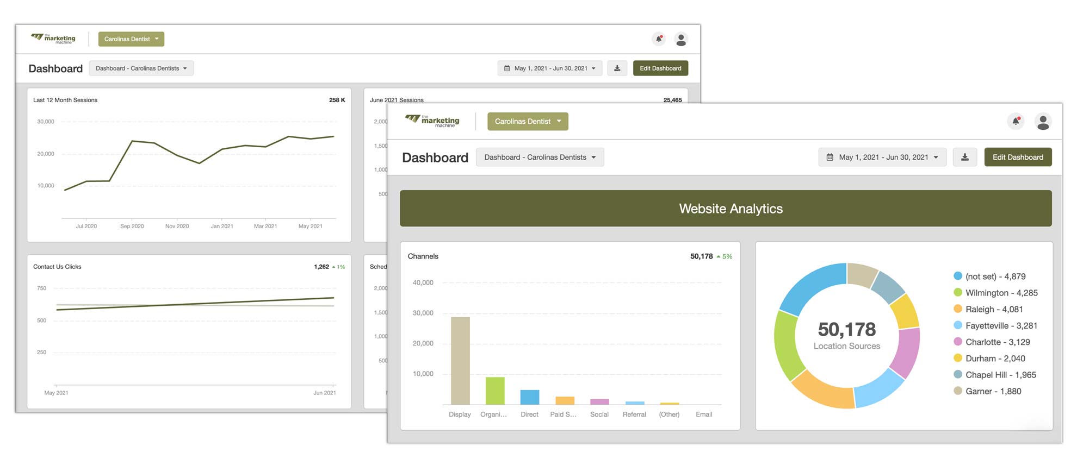Image resolution: width=1077 pixels, height=459 pixels.
Task: Click 1,262 contact clicks value
Action: pyautogui.click(x=321, y=267)
